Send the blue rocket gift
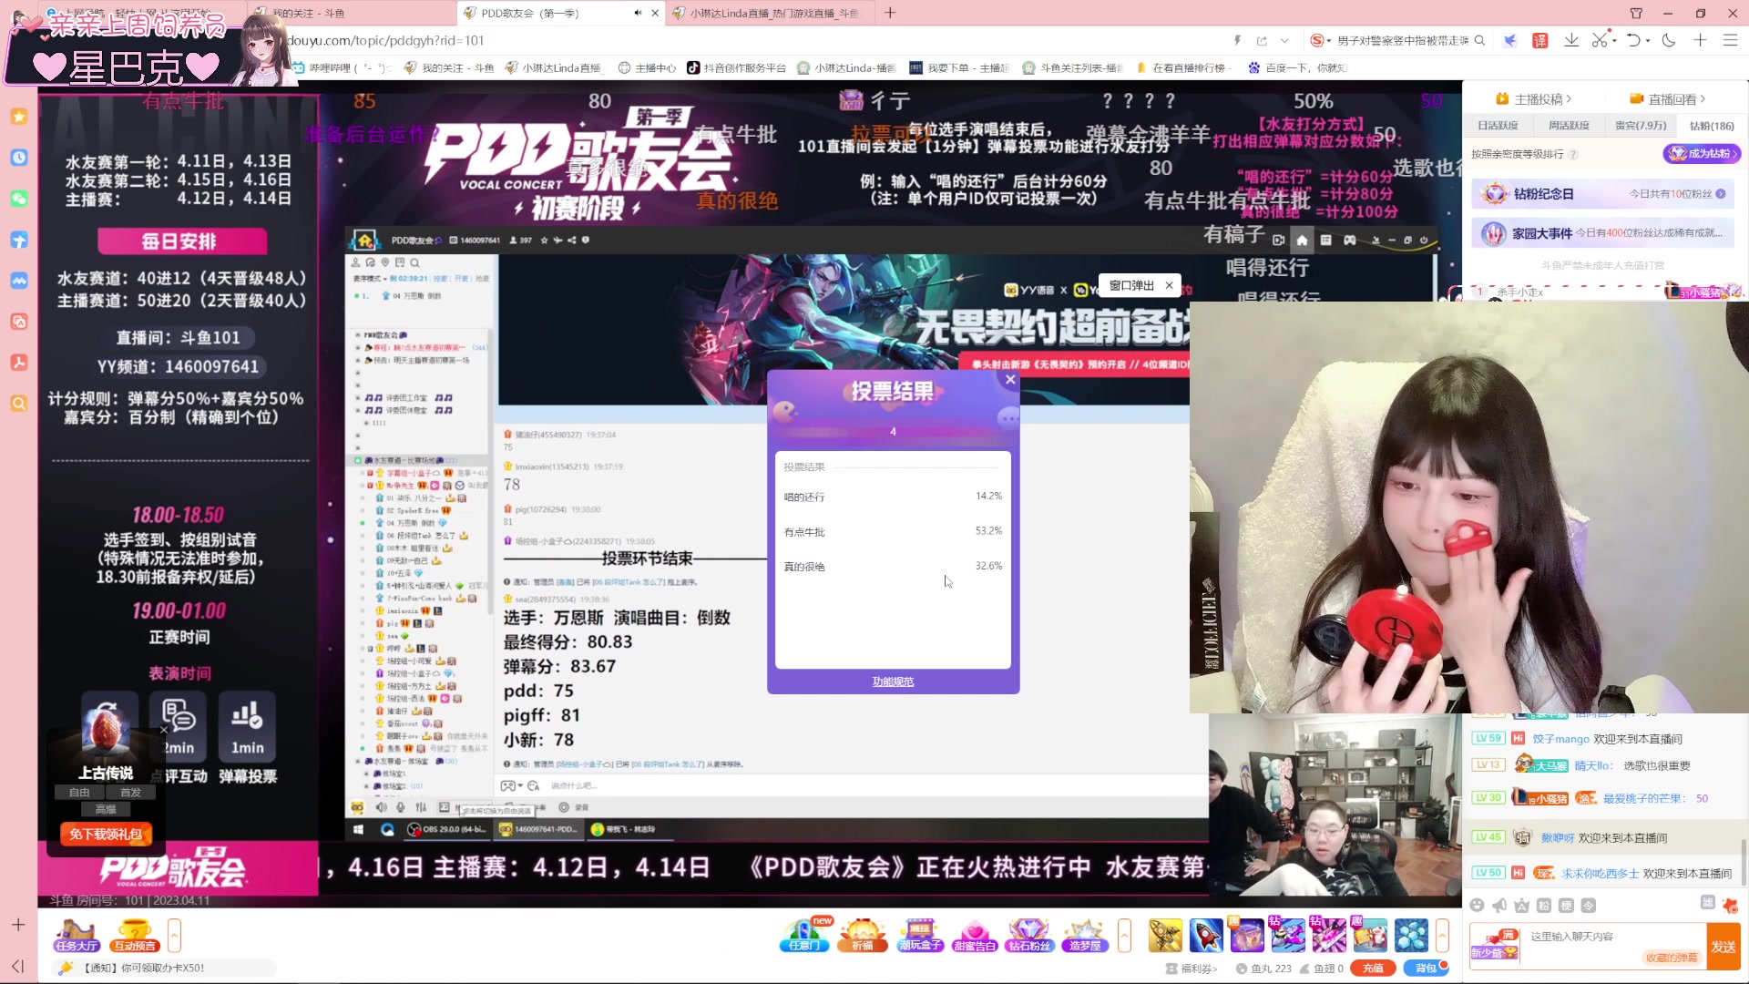Viewport: 1749px width, 984px height. tap(1206, 936)
